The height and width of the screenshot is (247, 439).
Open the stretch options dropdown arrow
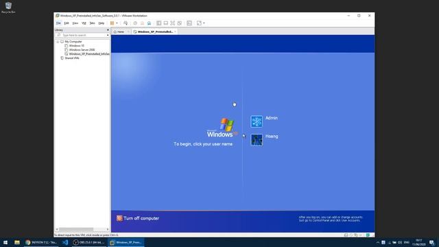pos(204,23)
